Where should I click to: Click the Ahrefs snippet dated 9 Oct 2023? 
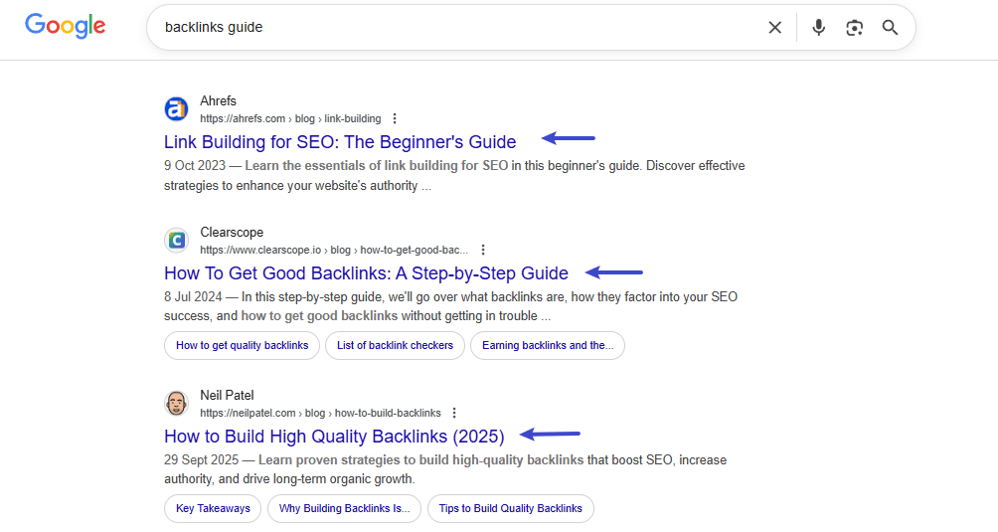(x=454, y=176)
